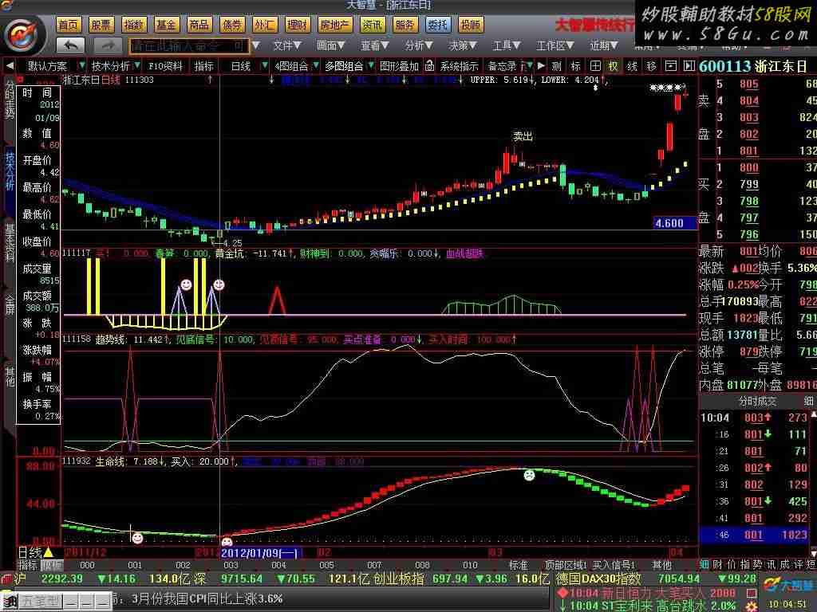Open 技术分析 technical analysis dropdown
Screen dimensions: 817x612
(116, 66)
